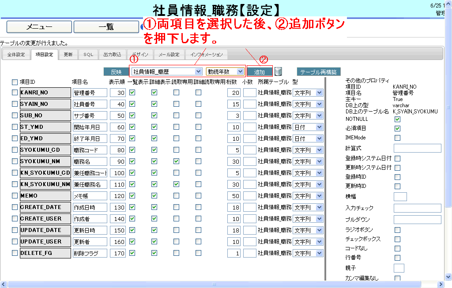Enable the IMEMode checkbox
This screenshot has width=452, height=288.
tap(397, 138)
